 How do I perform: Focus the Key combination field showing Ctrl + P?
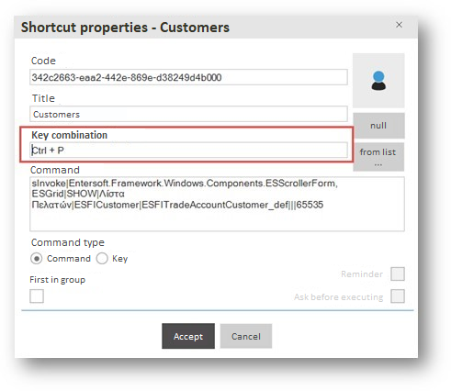188,150
